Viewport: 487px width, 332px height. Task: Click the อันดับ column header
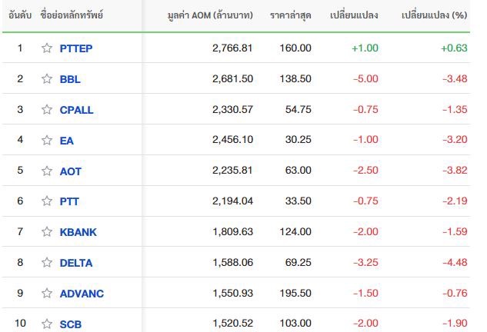[x=20, y=15]
